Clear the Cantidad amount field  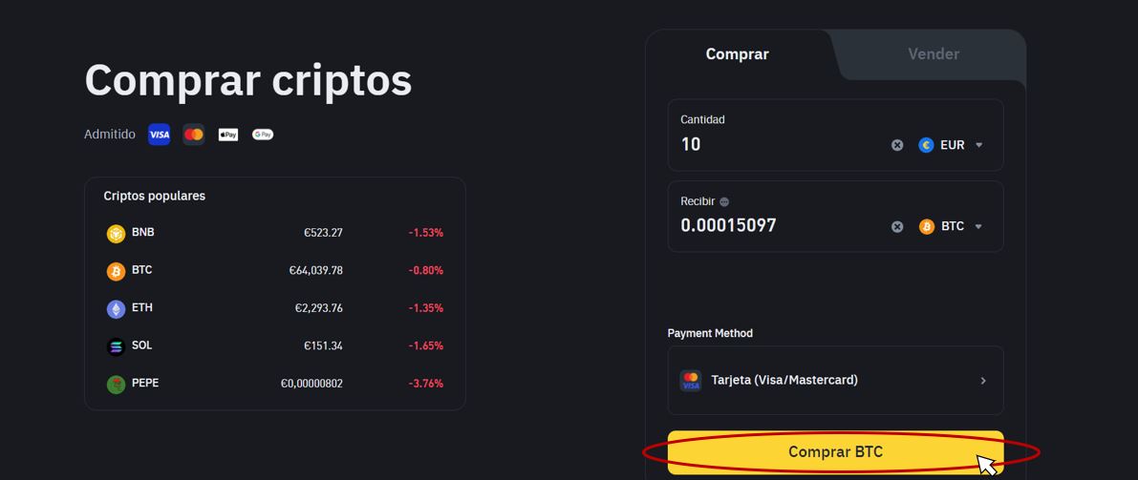tap(897, 145)
